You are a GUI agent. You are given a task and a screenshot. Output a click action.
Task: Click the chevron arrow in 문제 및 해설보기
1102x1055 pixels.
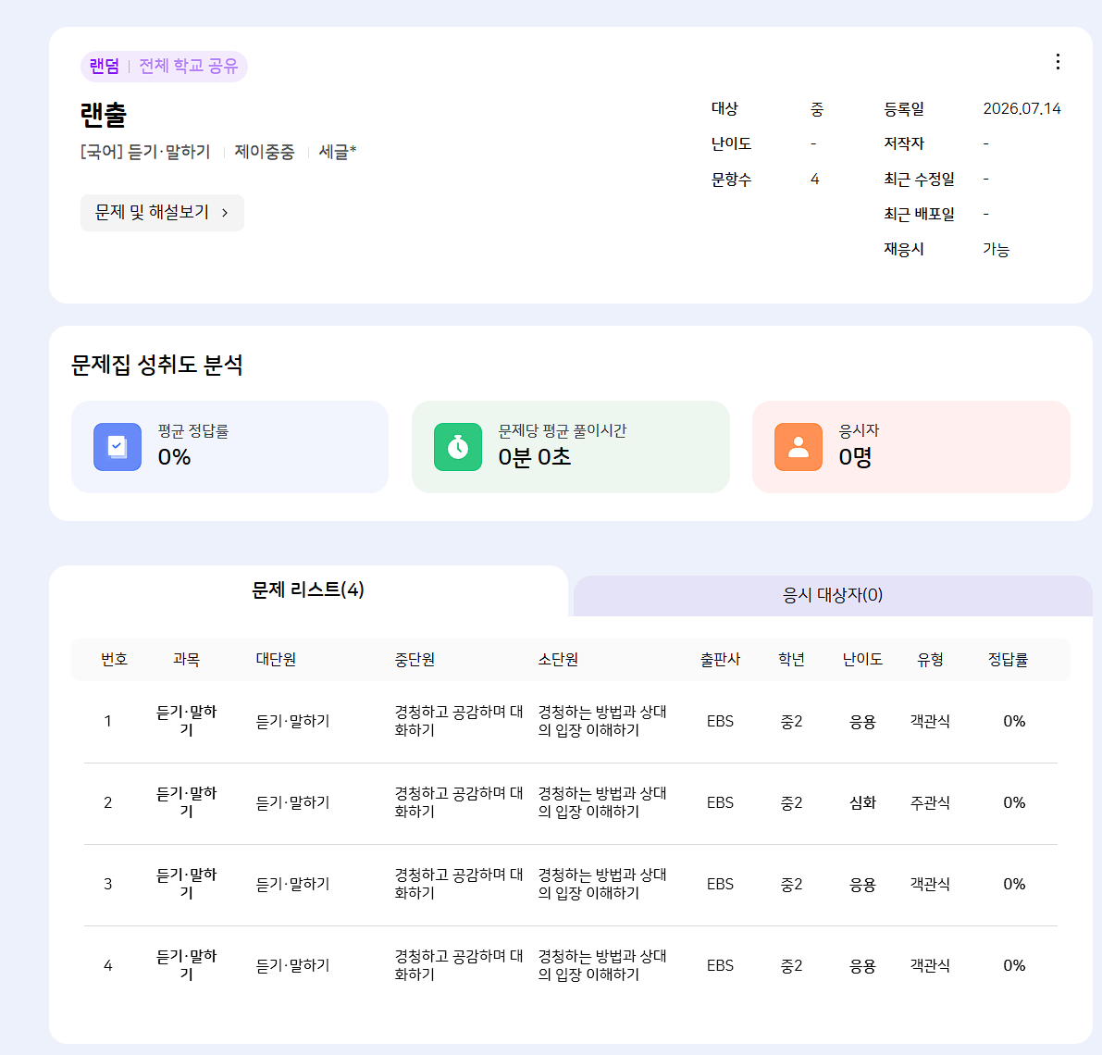[225, 212]
